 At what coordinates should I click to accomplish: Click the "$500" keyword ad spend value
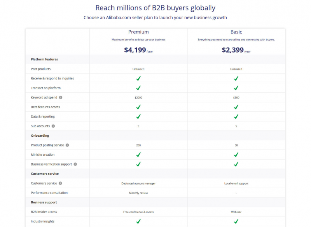(x=236, y=98)
